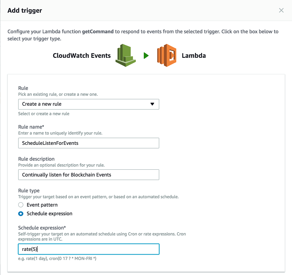
Task: Expand the Rule dropdown arrow
Action: 152,104
